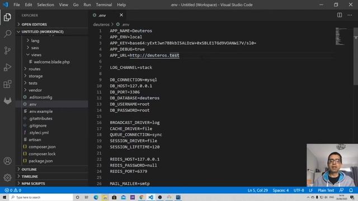Open the Go menu
This screenshot has width=358, height=201.
click(x=76, y=4)
